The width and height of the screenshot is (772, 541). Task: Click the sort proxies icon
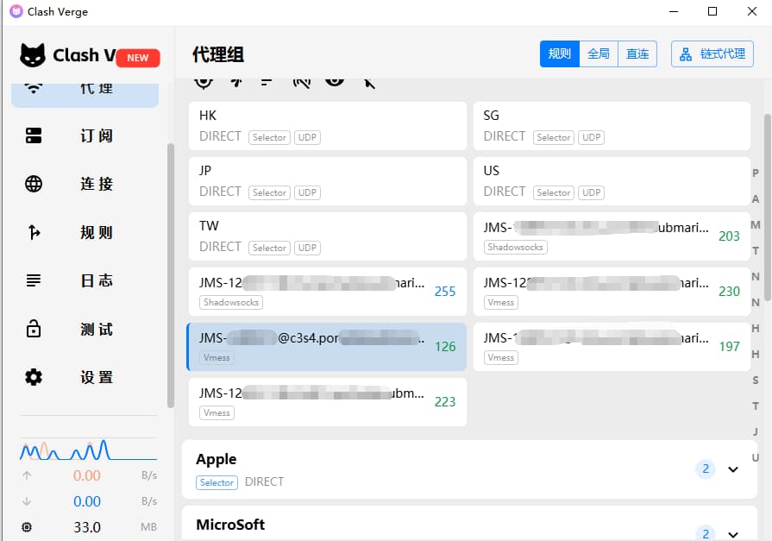[267, 82]
